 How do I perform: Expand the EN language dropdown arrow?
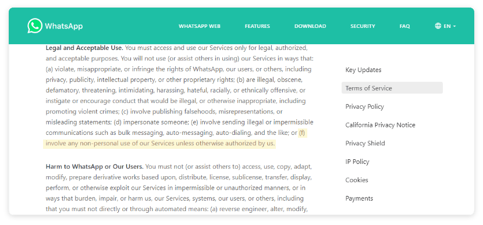click(454, 26)
